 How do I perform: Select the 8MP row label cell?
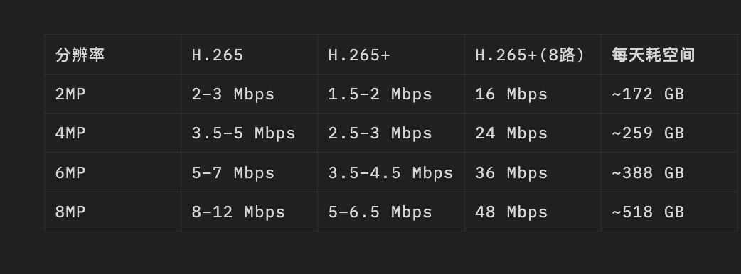[x=112, y=212]
